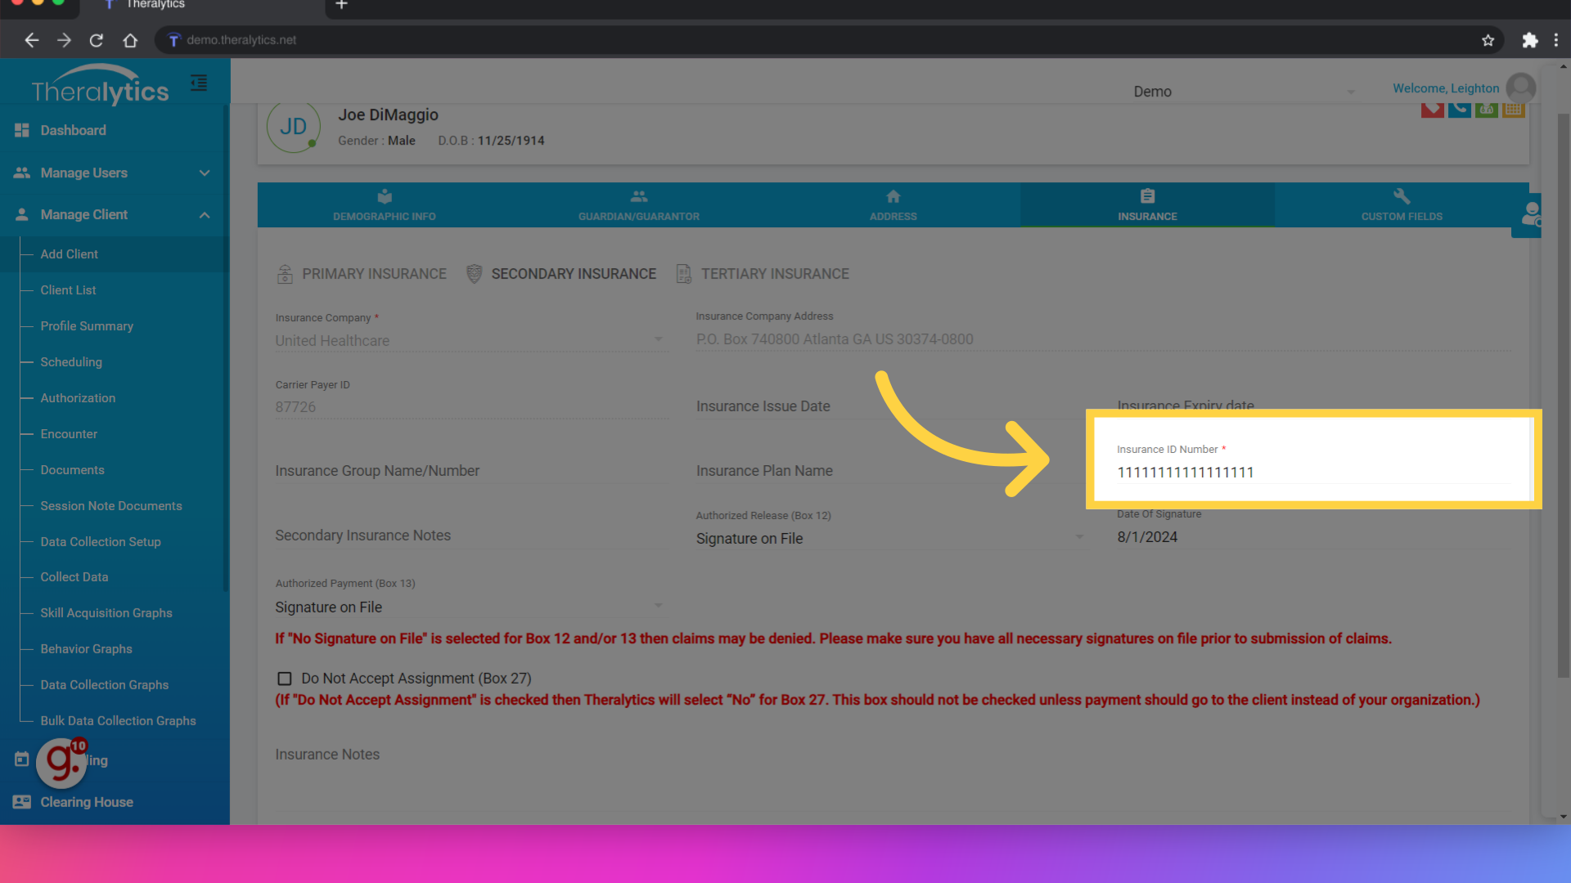Screen dimensions: 1571x883
Task: Expand Authorized Release Box 12 dropdown
Action: pyautogui.click(x=1080, y=538)
